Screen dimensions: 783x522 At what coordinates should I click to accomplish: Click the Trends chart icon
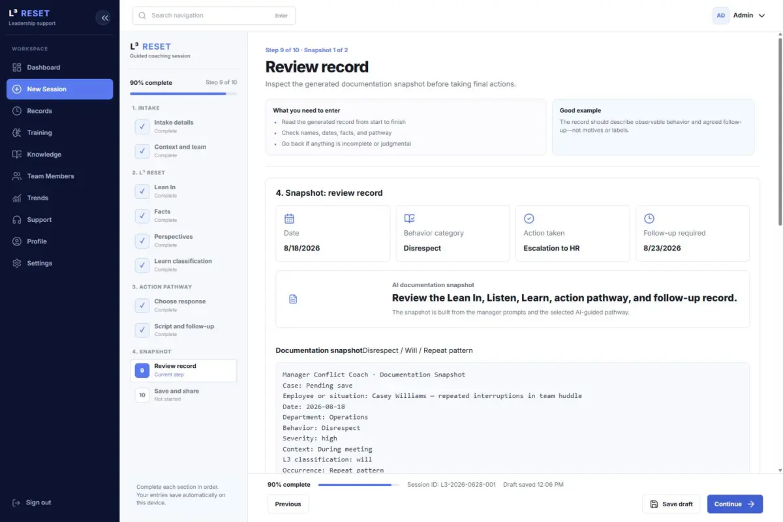[x=16, y=198]
